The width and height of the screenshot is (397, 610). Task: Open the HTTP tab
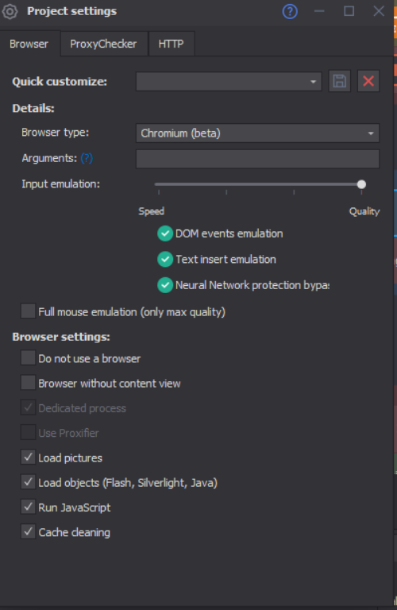click(171, 44)
